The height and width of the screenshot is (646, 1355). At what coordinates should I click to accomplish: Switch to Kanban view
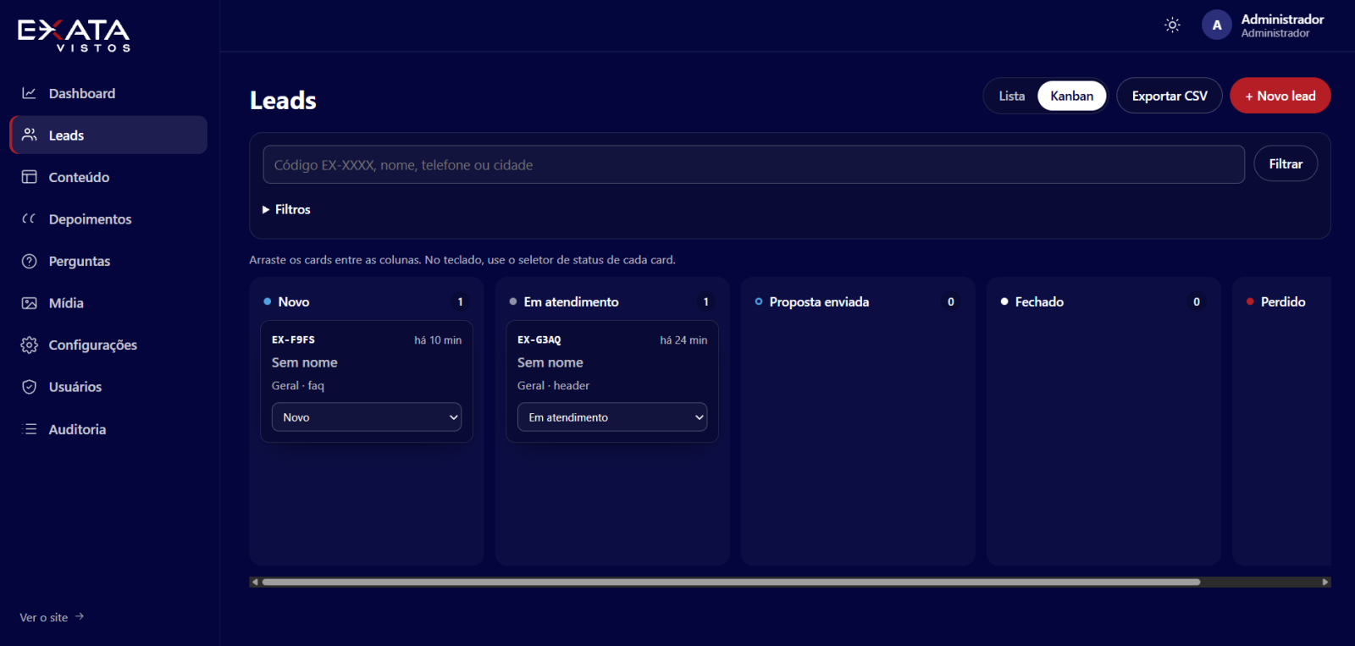click(1071, 96)
